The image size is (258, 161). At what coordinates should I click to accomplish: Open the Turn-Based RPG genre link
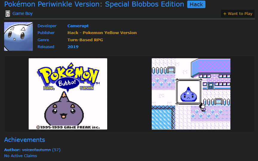tap(85, 40)
